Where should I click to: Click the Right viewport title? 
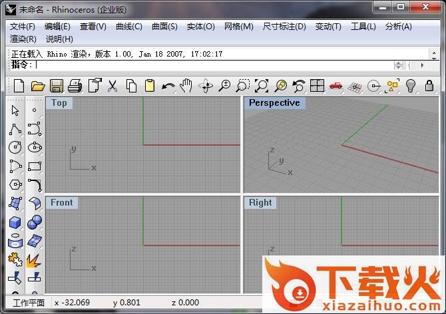[260, 203]
